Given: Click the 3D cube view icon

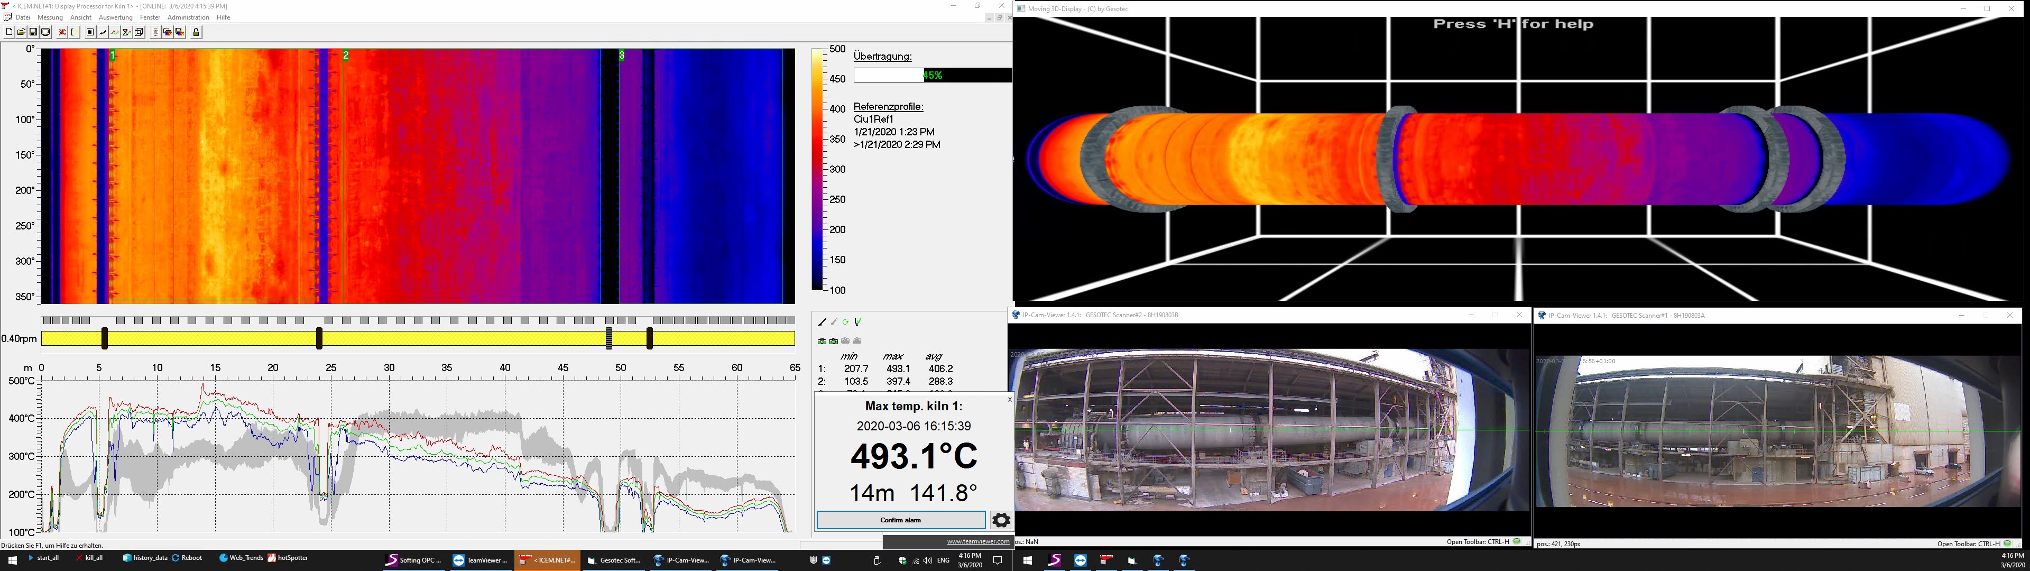Looking at the screenshot, I should point(139,32).
